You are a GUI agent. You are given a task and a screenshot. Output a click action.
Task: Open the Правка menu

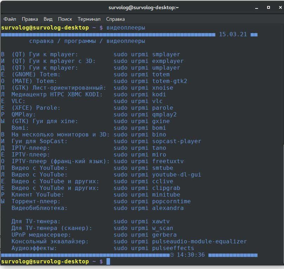pos(30,19)
